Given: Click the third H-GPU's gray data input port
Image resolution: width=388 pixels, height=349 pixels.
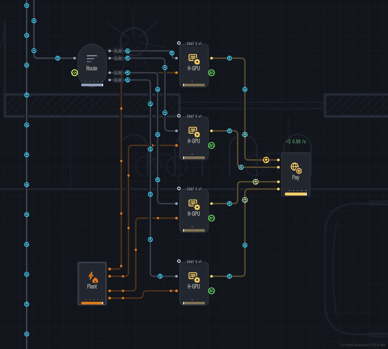Looking at the screenshot, I should (x=176, y=204).
